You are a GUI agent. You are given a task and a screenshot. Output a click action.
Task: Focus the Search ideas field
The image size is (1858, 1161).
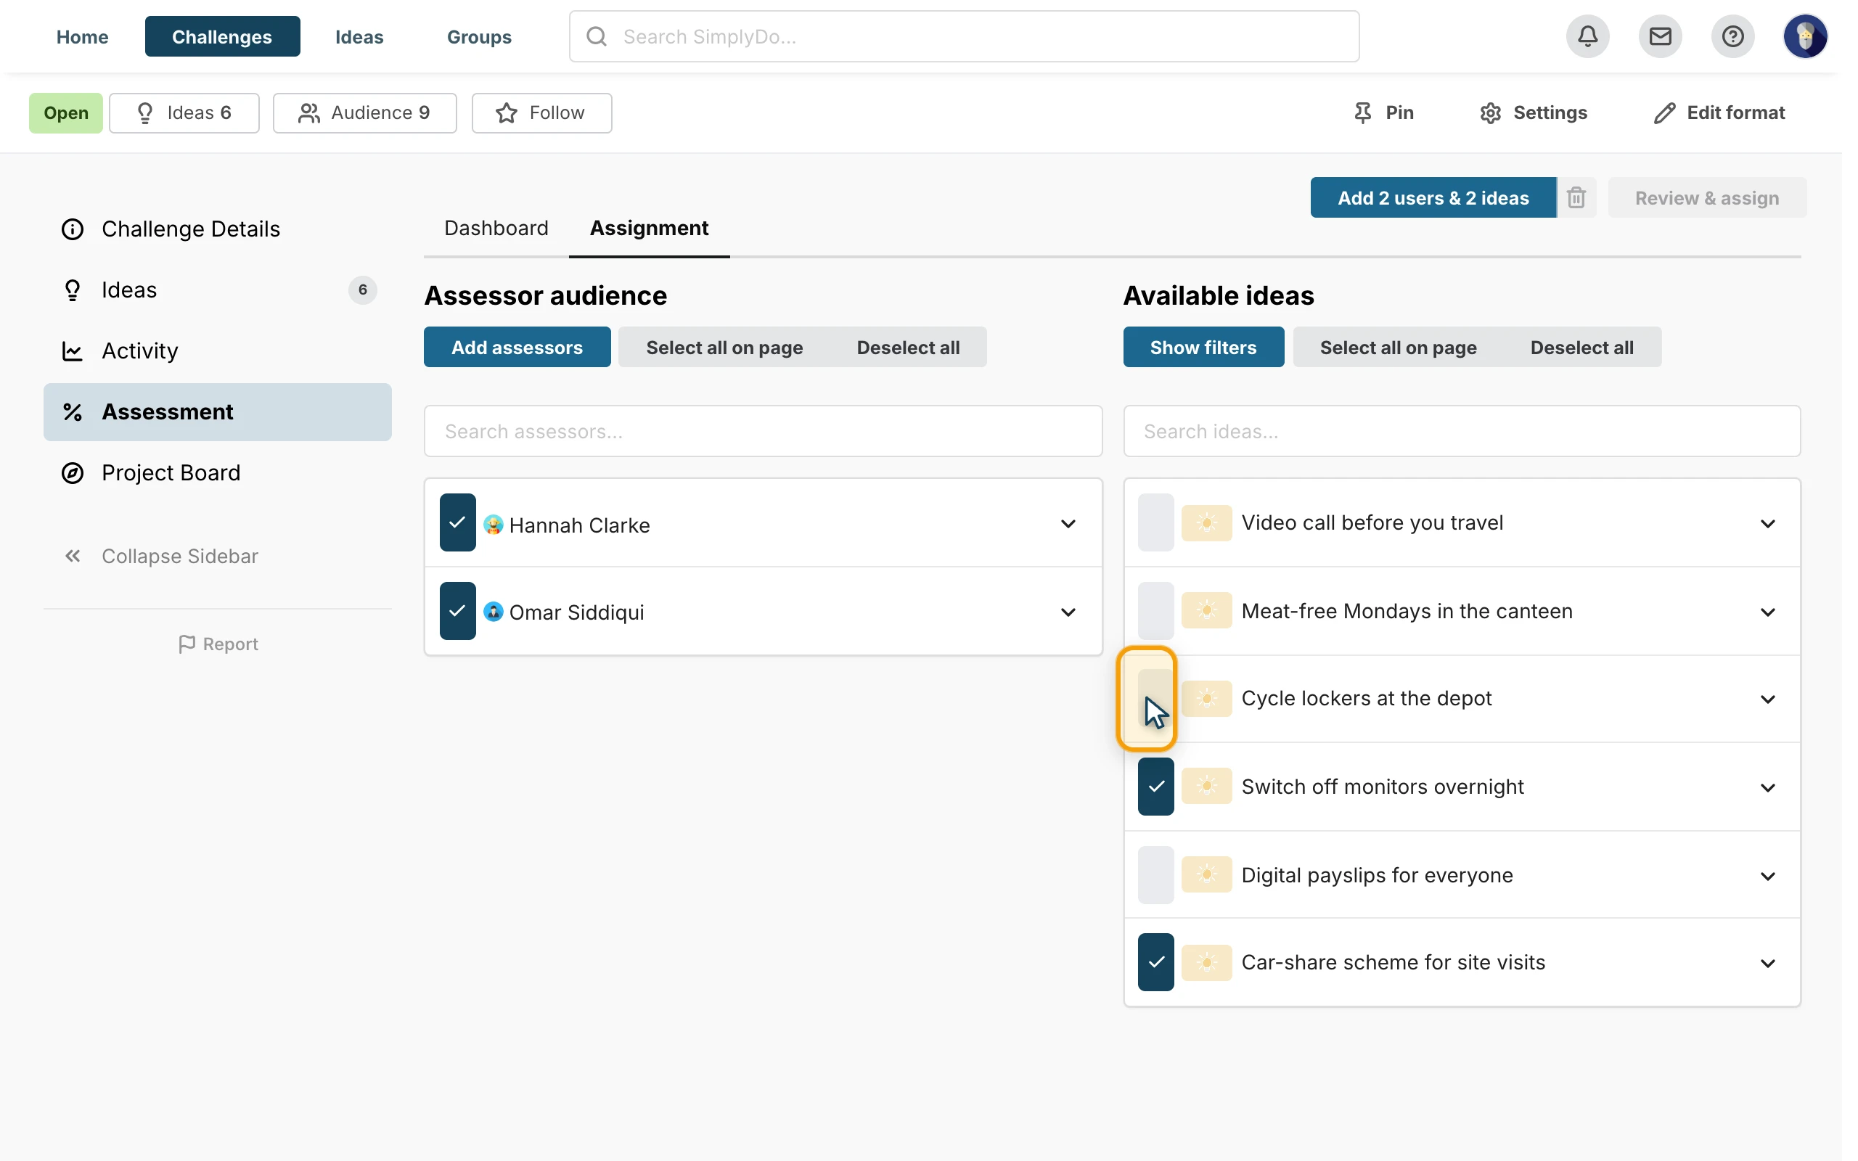point(1462,431)
